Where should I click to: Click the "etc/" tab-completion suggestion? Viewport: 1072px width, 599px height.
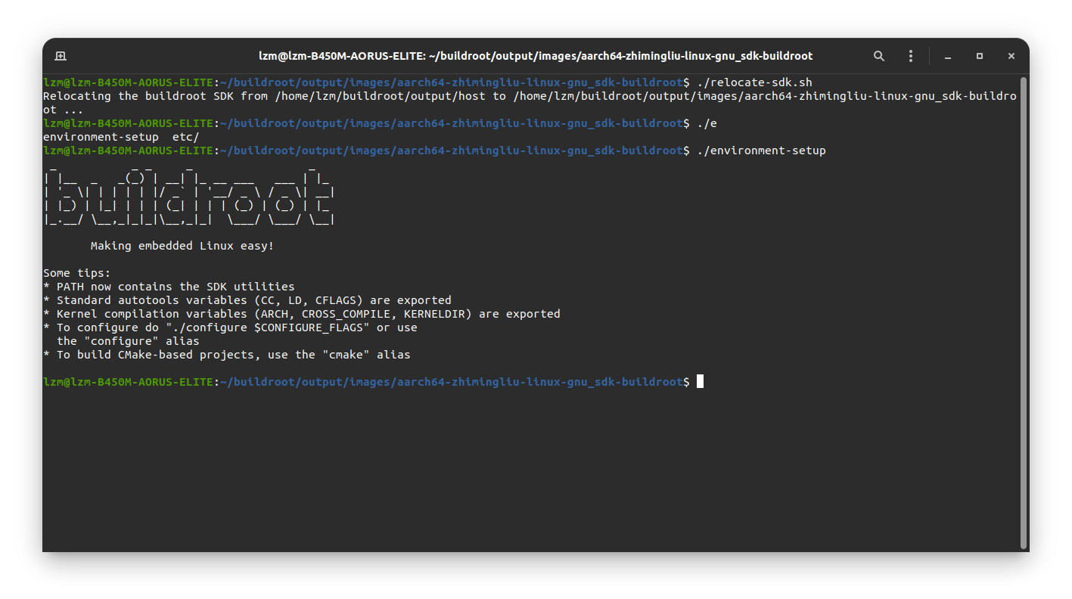(185, 137)
